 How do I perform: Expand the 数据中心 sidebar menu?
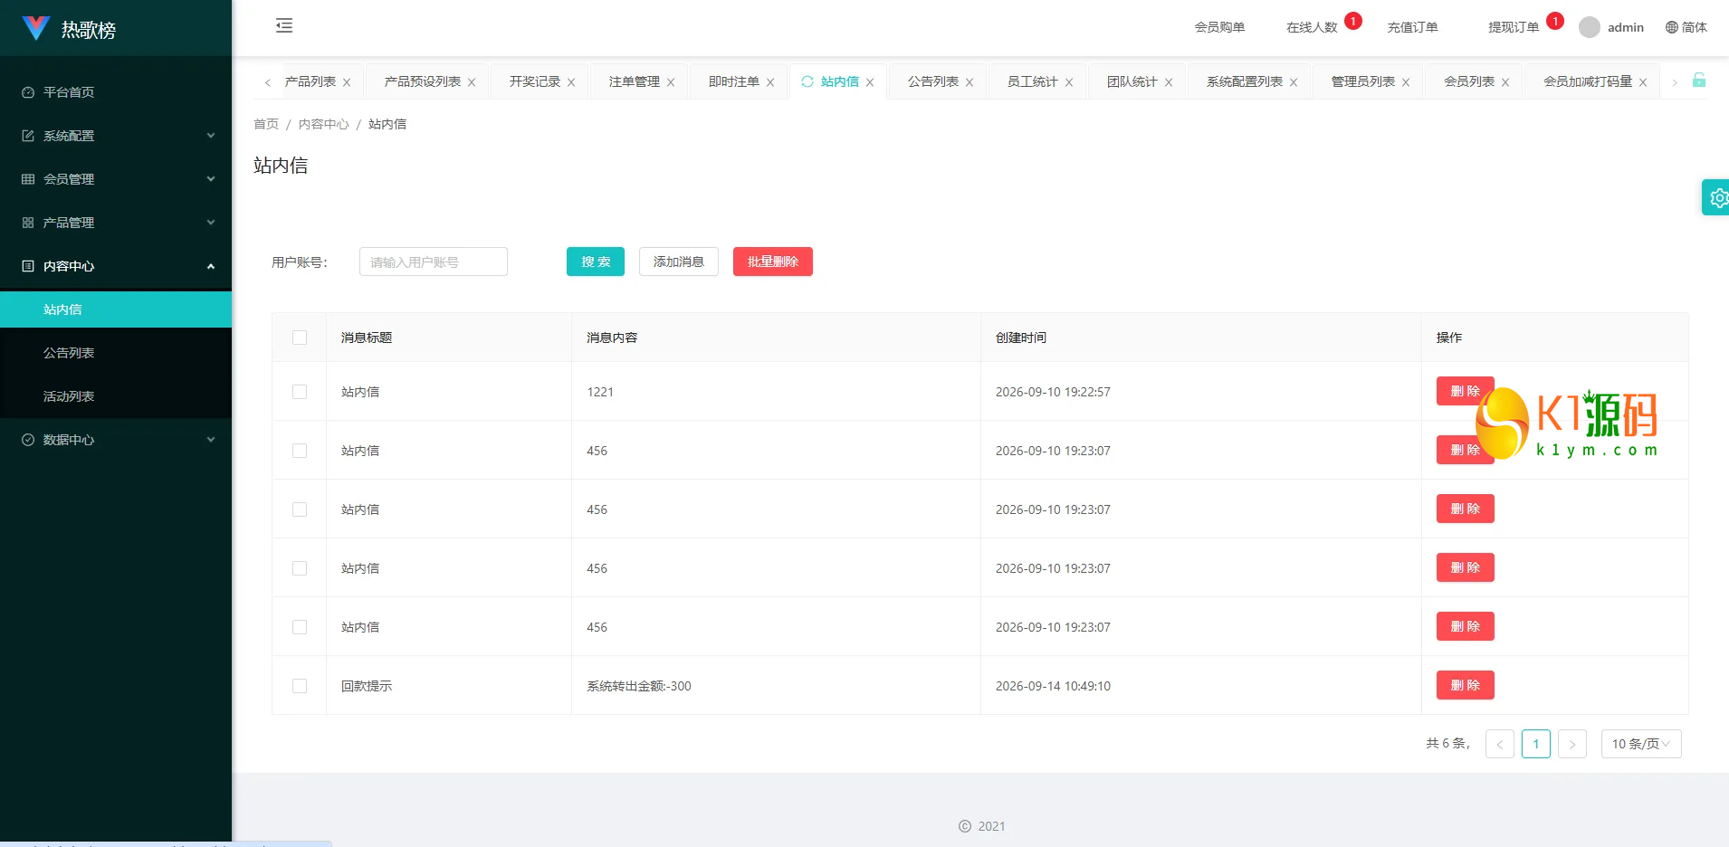116,440
